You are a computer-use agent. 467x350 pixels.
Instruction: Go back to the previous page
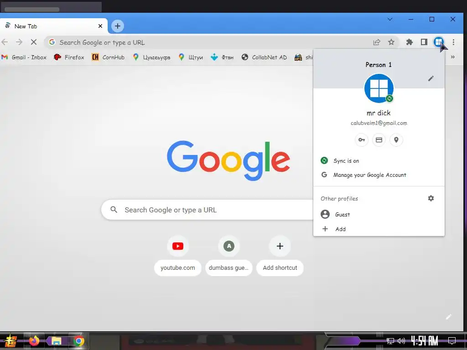click(x=5, y=42)
